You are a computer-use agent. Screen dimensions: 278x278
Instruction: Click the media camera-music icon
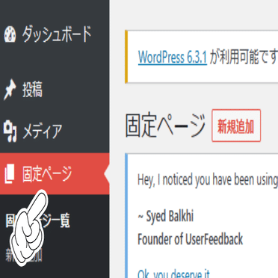[10, 131]
